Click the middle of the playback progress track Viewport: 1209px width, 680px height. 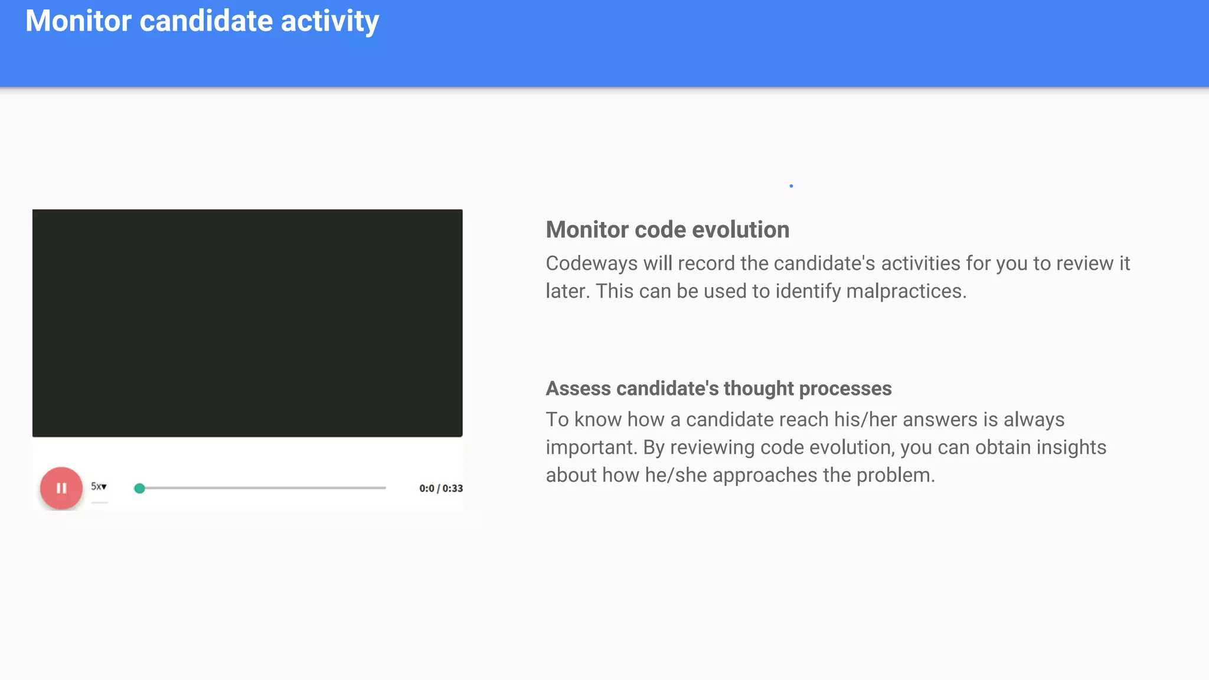(263, 488)
